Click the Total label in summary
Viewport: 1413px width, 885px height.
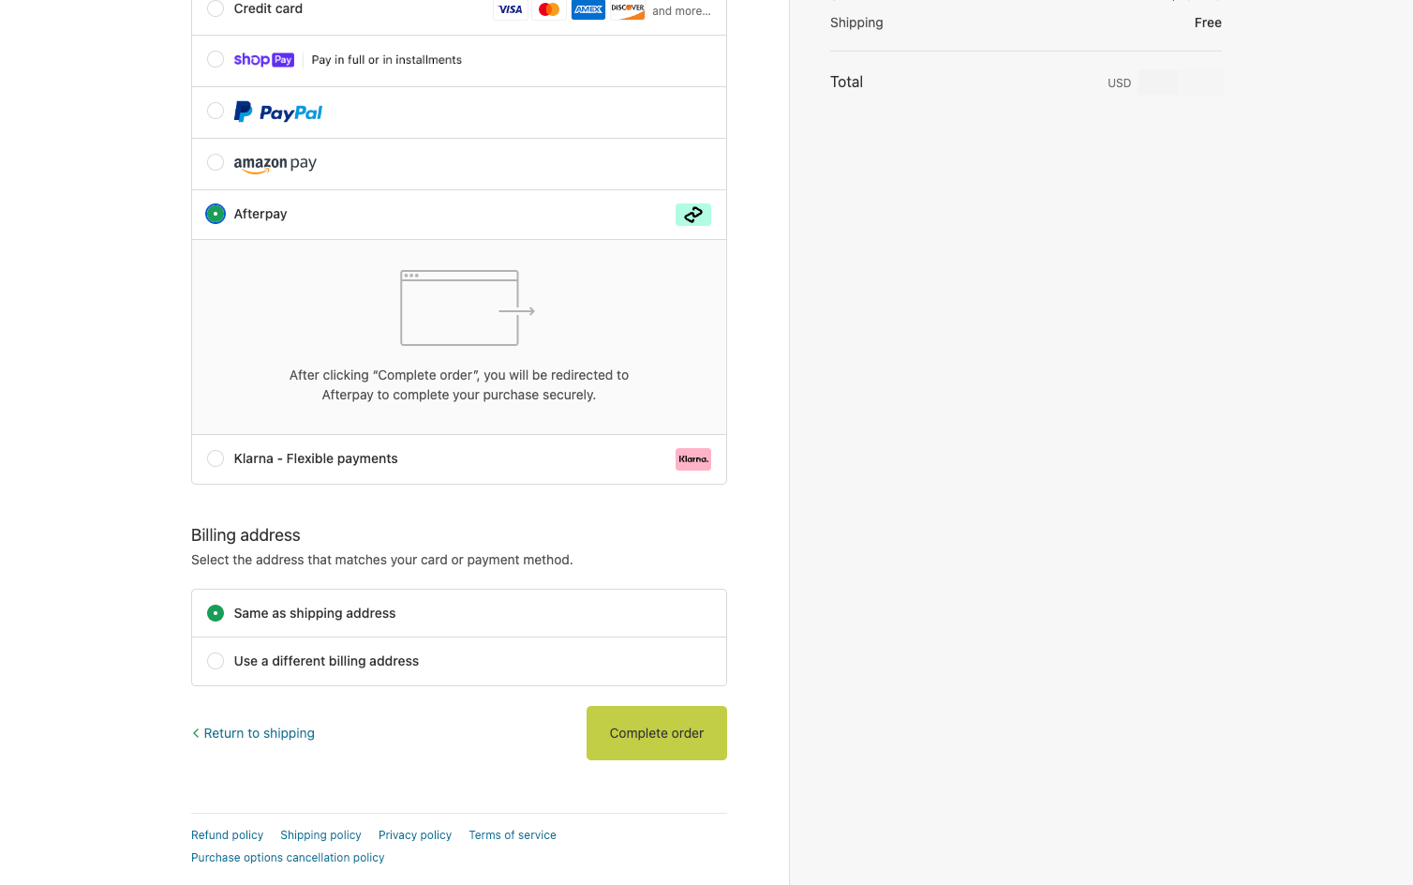click(x=846, y=82)
